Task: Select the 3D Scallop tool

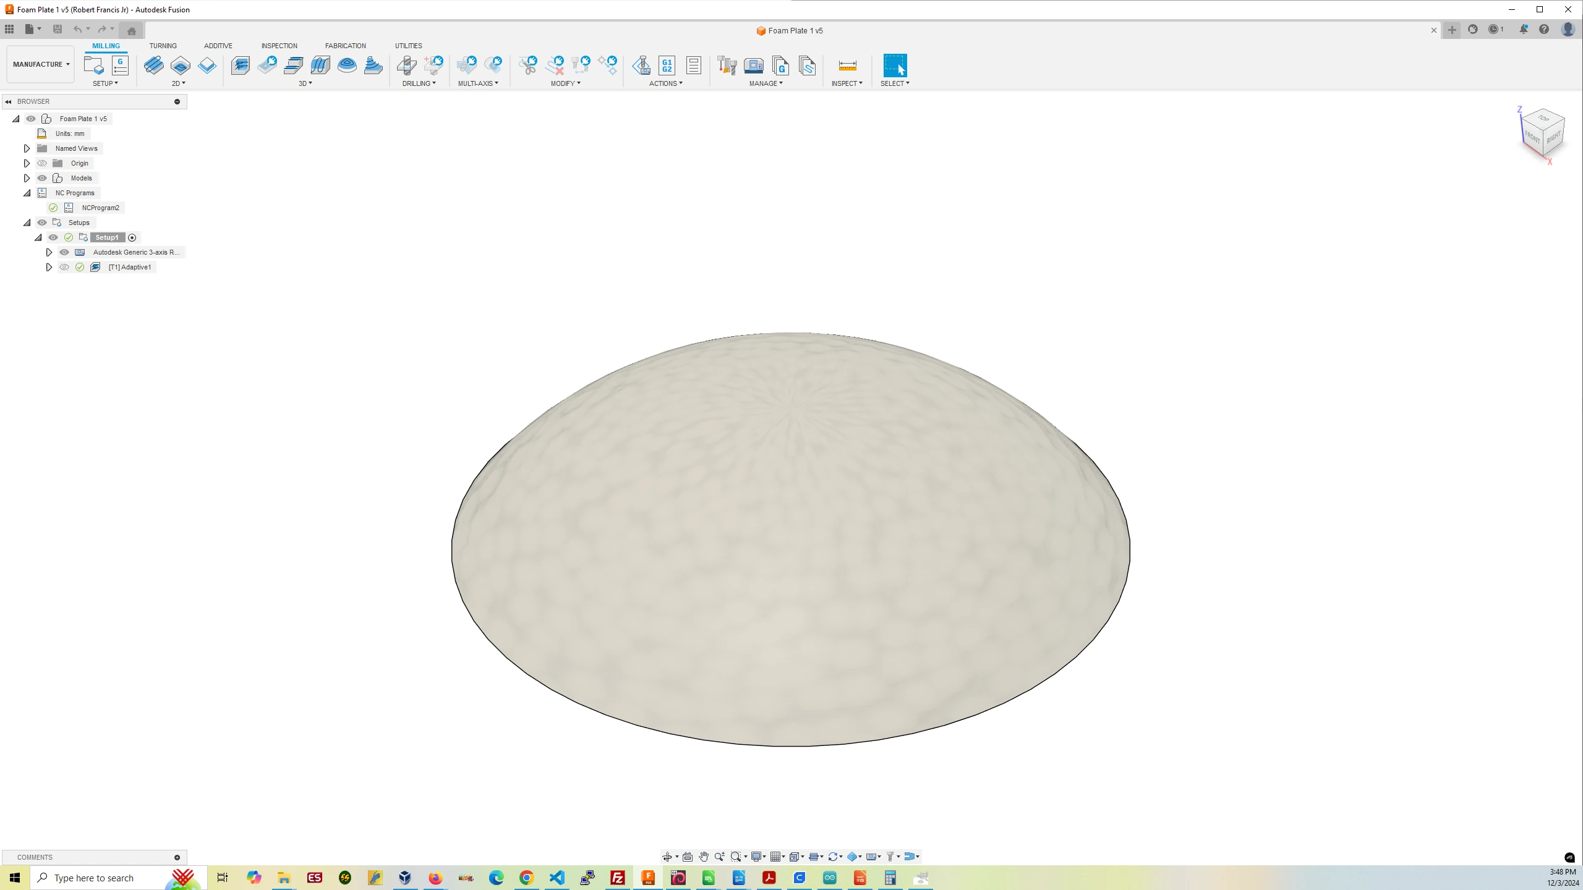Action: click(x=347, y=65)
